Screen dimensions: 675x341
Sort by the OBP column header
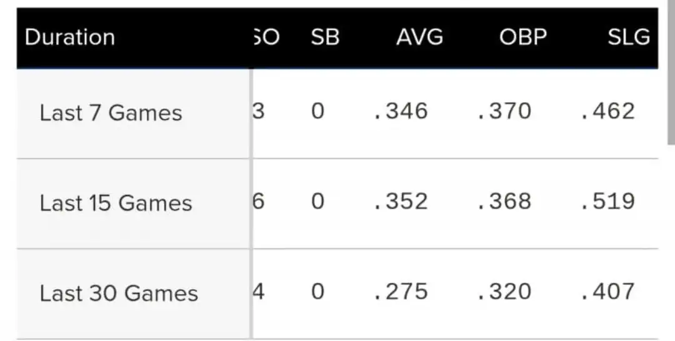522,37
